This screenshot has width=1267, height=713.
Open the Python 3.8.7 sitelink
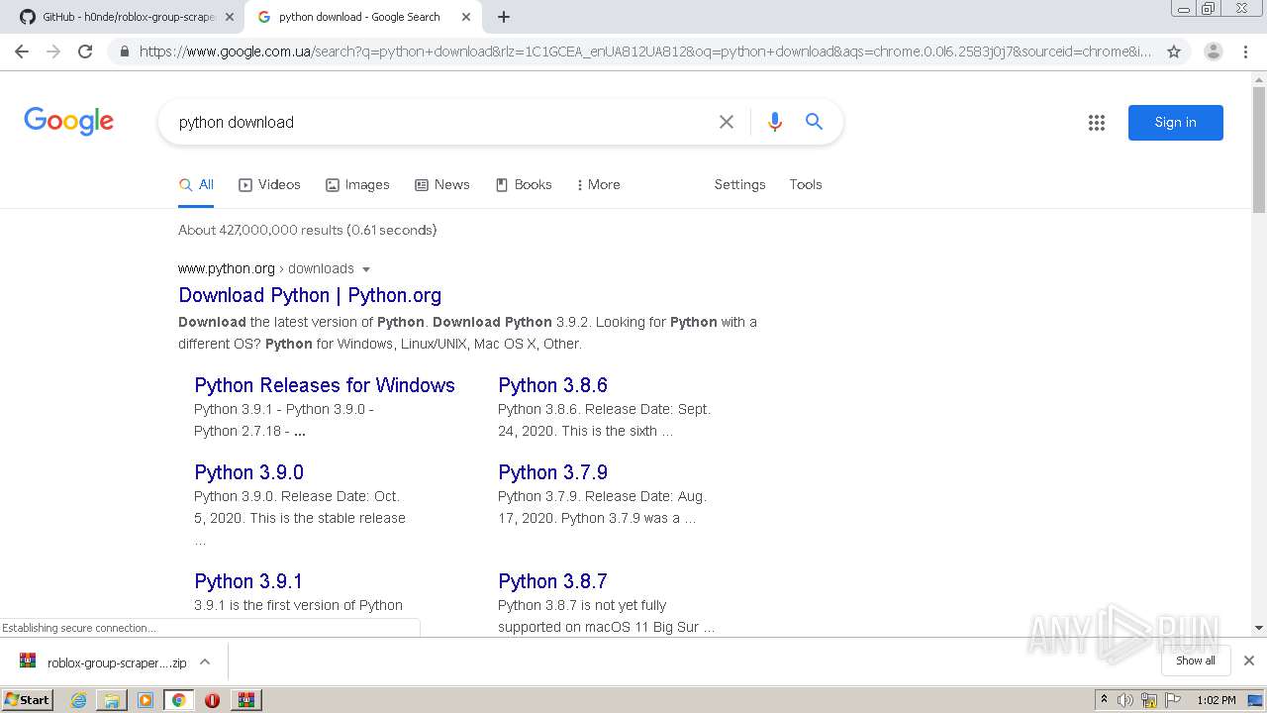point(552,581)
